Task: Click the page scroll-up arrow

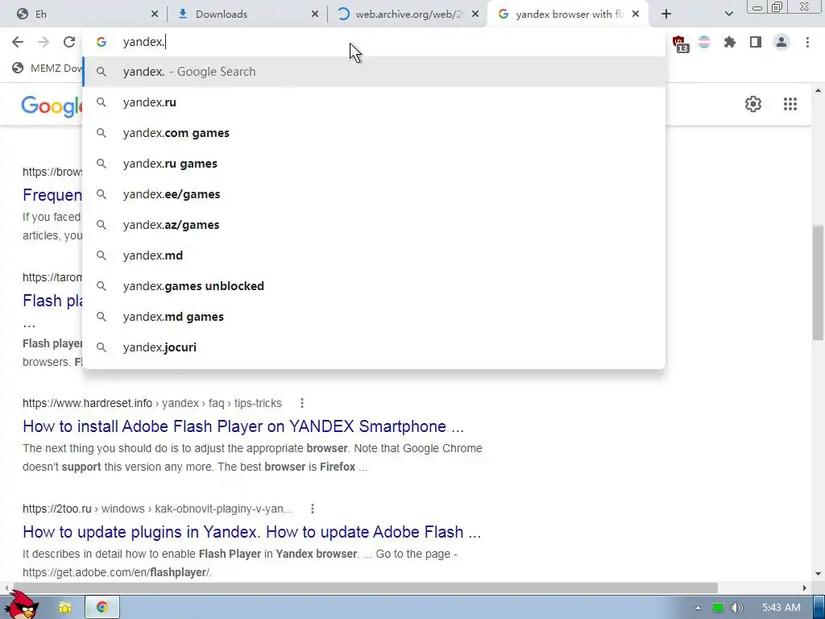Action: tap(818, 90)
